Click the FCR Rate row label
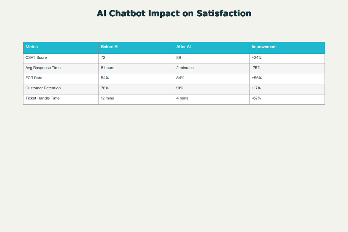Viewport: 348px width, 232px height. 34,78
